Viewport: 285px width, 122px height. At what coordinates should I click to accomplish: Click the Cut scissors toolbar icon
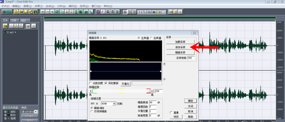tap(67, 12)
